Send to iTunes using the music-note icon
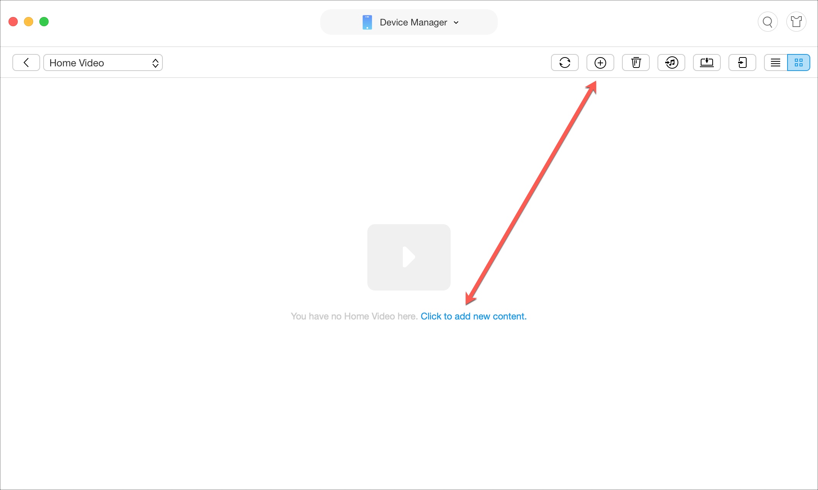This screenshot has width=818, height=490. tap(671, 63)
